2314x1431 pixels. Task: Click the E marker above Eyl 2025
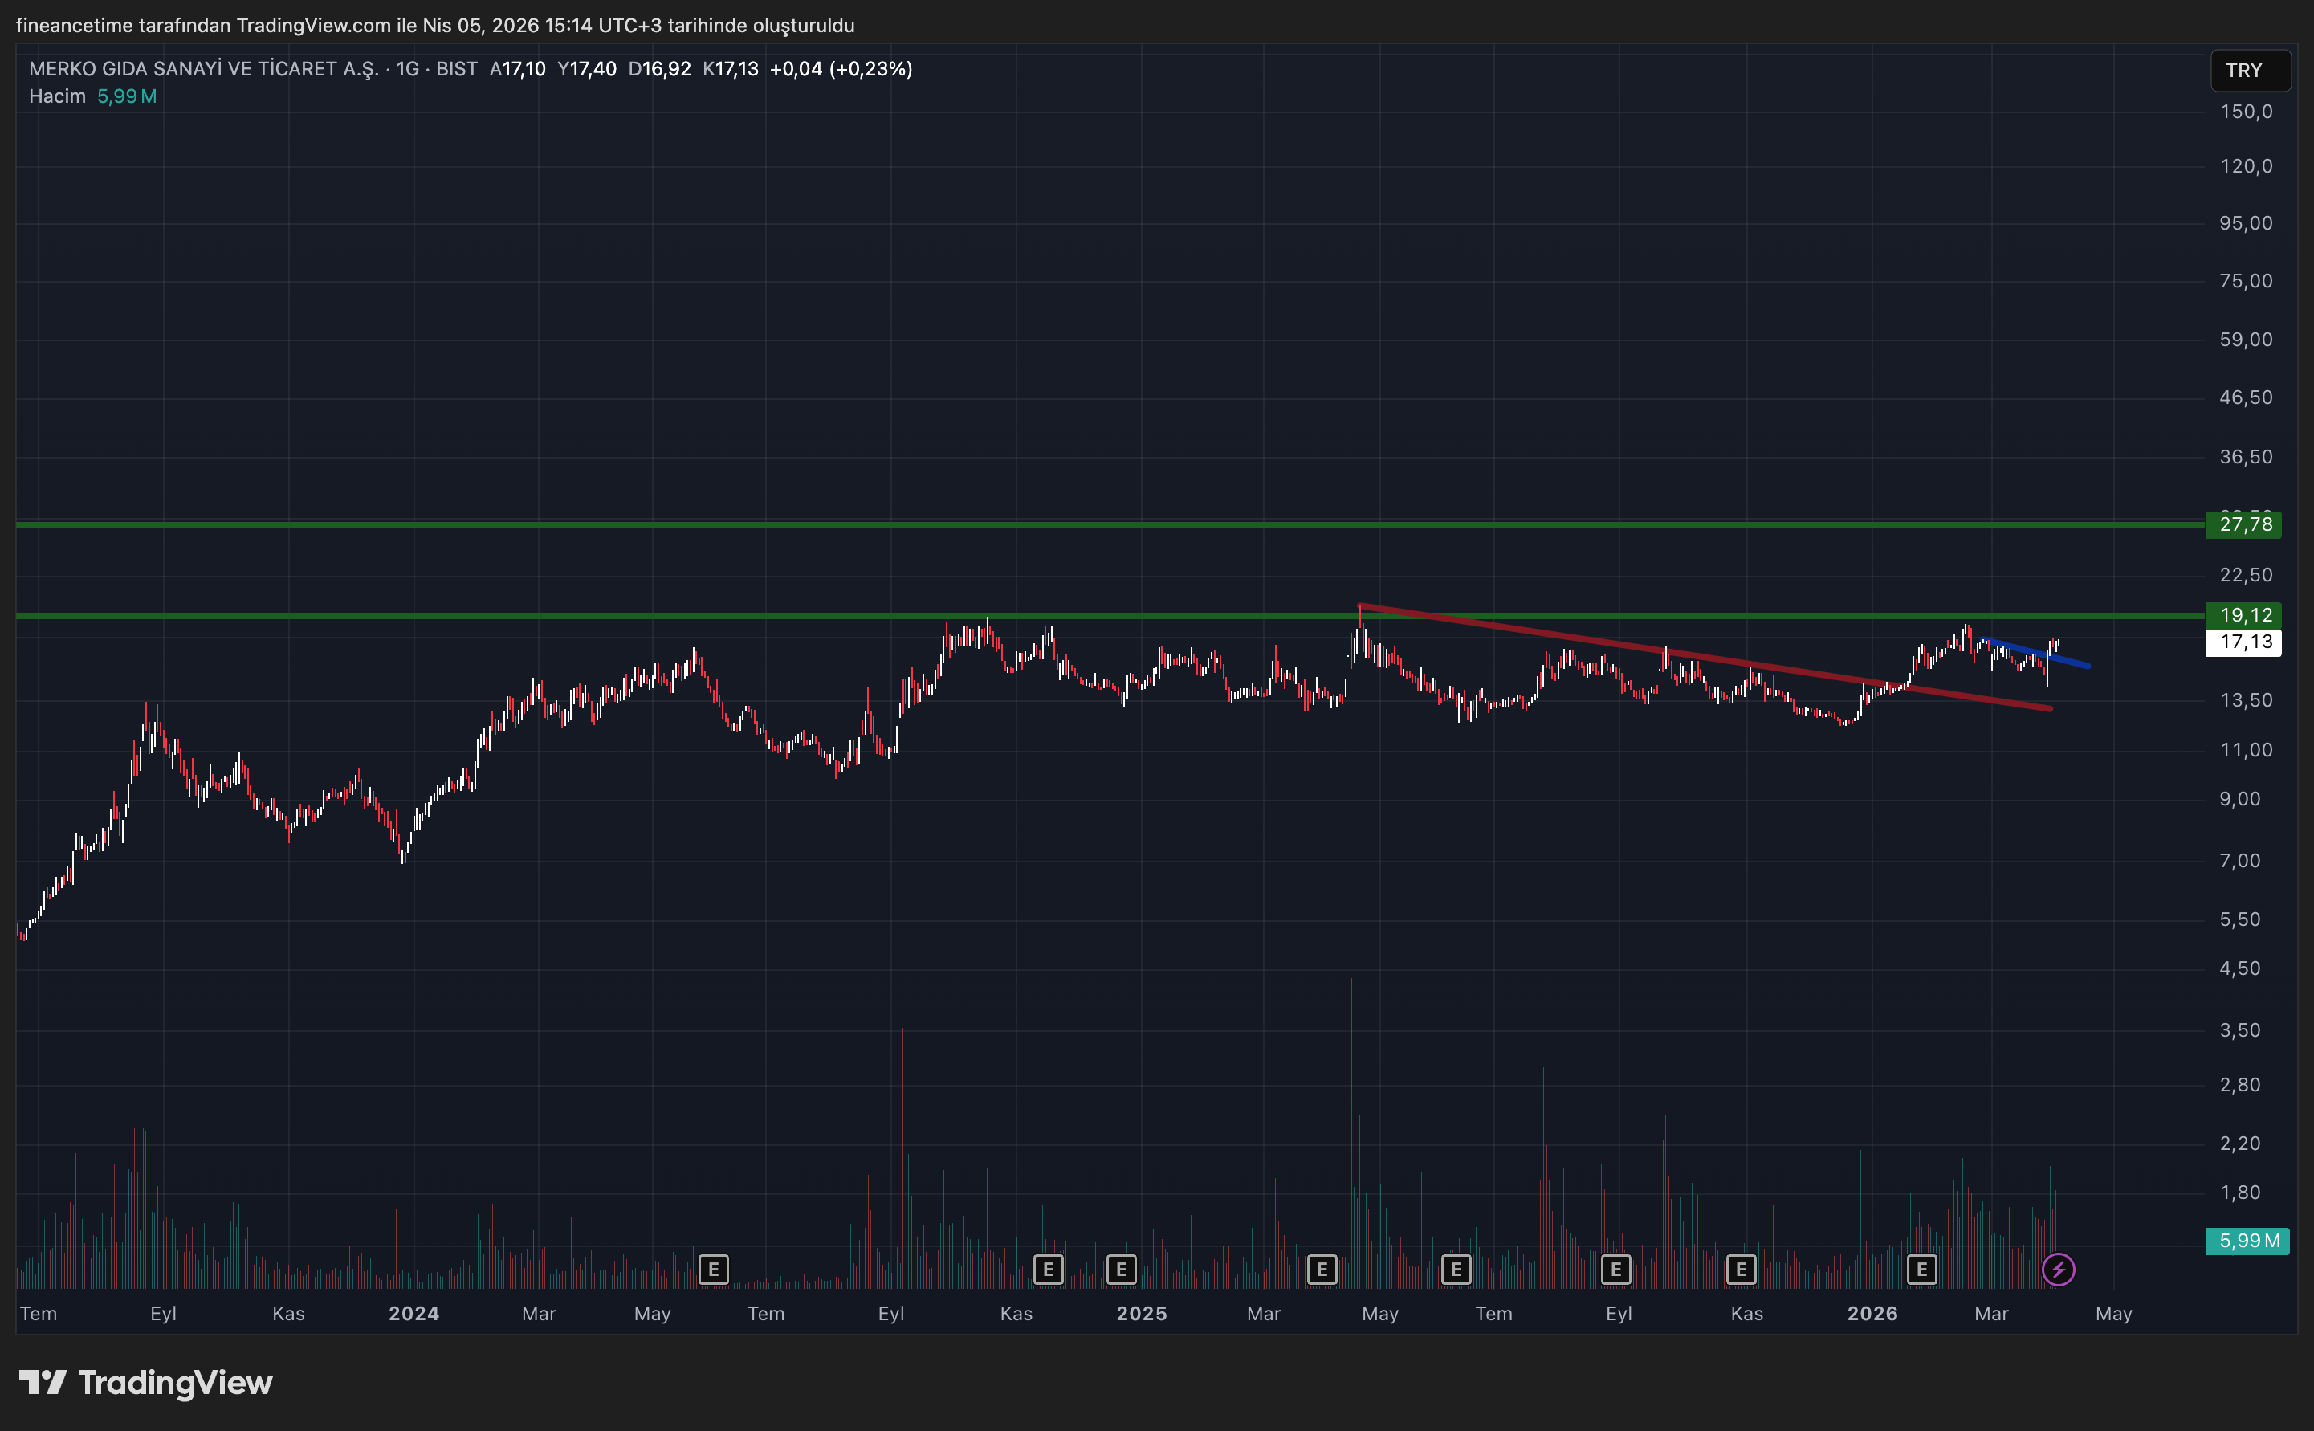[x=1615, y=1269]
